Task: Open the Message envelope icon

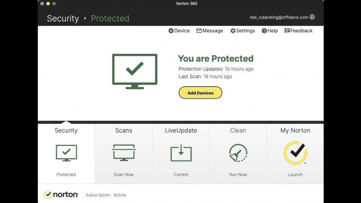Action: (199, 31)
